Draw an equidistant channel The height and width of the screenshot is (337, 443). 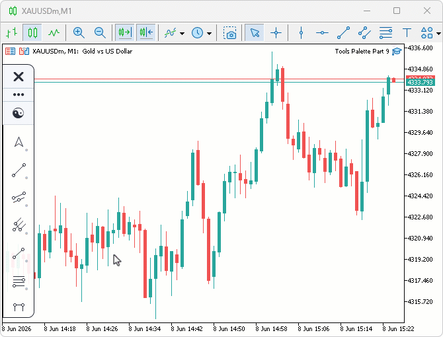click(x=364, y=33)
